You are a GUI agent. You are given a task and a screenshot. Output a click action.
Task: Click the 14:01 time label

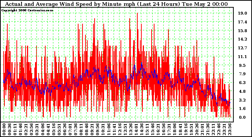tap(136, 129)
